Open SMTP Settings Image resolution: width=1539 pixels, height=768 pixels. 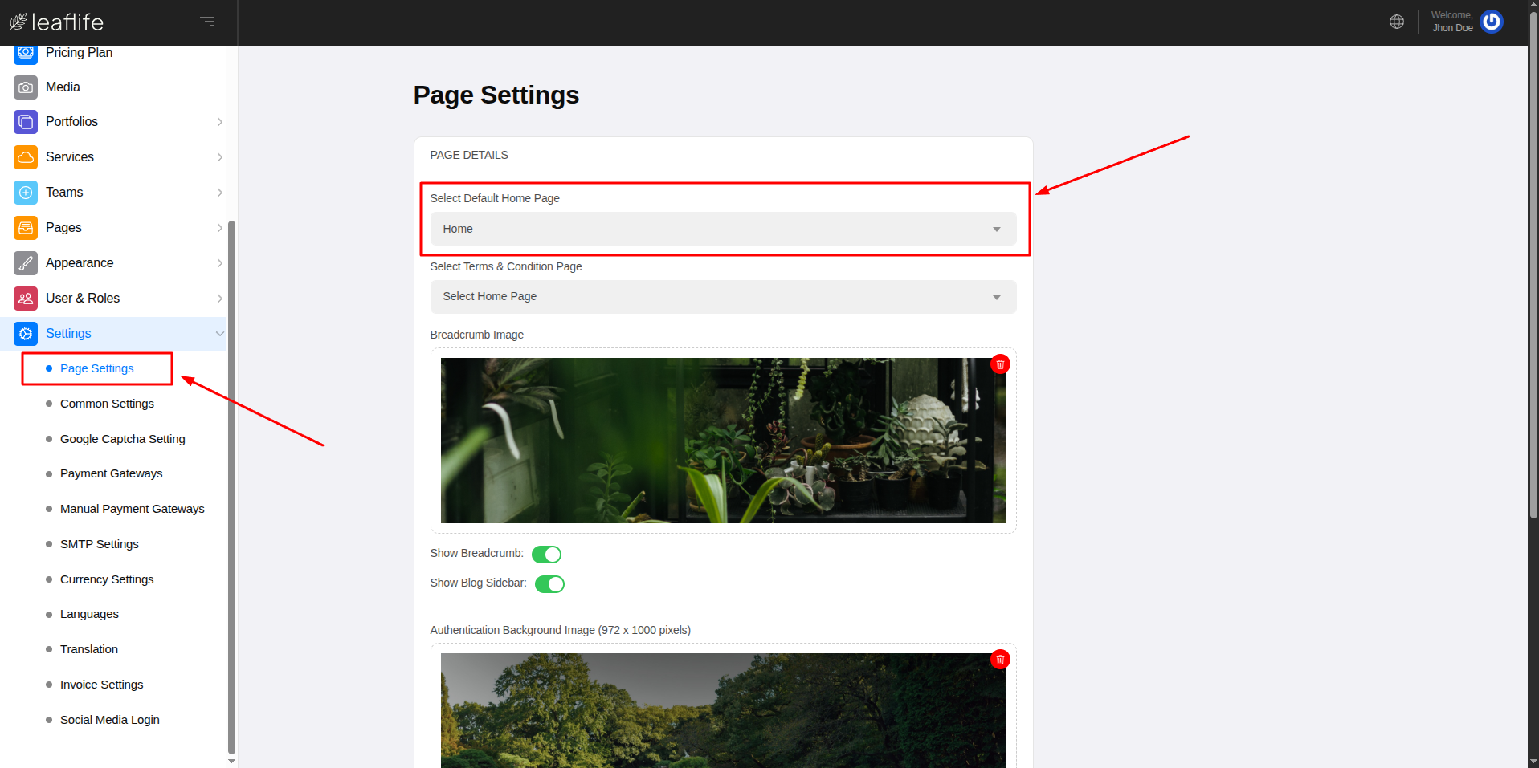[100, 544]
